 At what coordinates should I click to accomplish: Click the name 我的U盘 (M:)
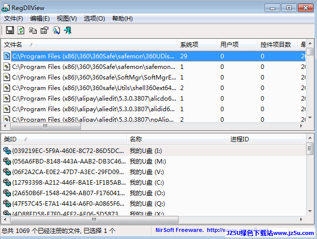click(x=148, y=162)
